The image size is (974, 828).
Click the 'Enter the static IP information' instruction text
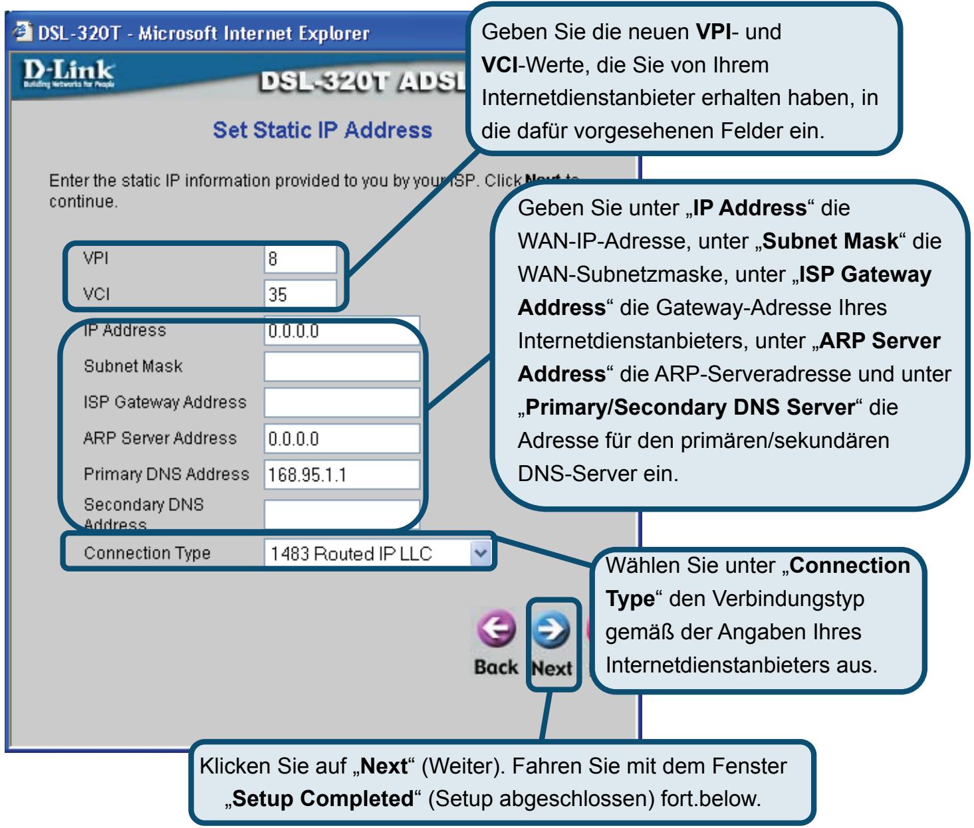click(314, 191)
